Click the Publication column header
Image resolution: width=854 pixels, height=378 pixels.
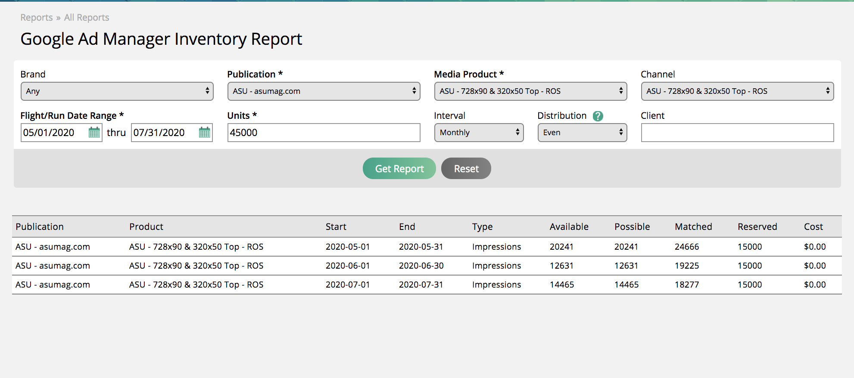[x=40, y=227]
